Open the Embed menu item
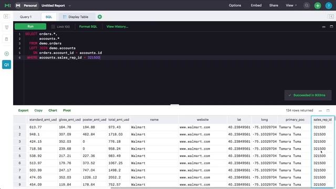This screenshot has height=189, width=336. 256,5
